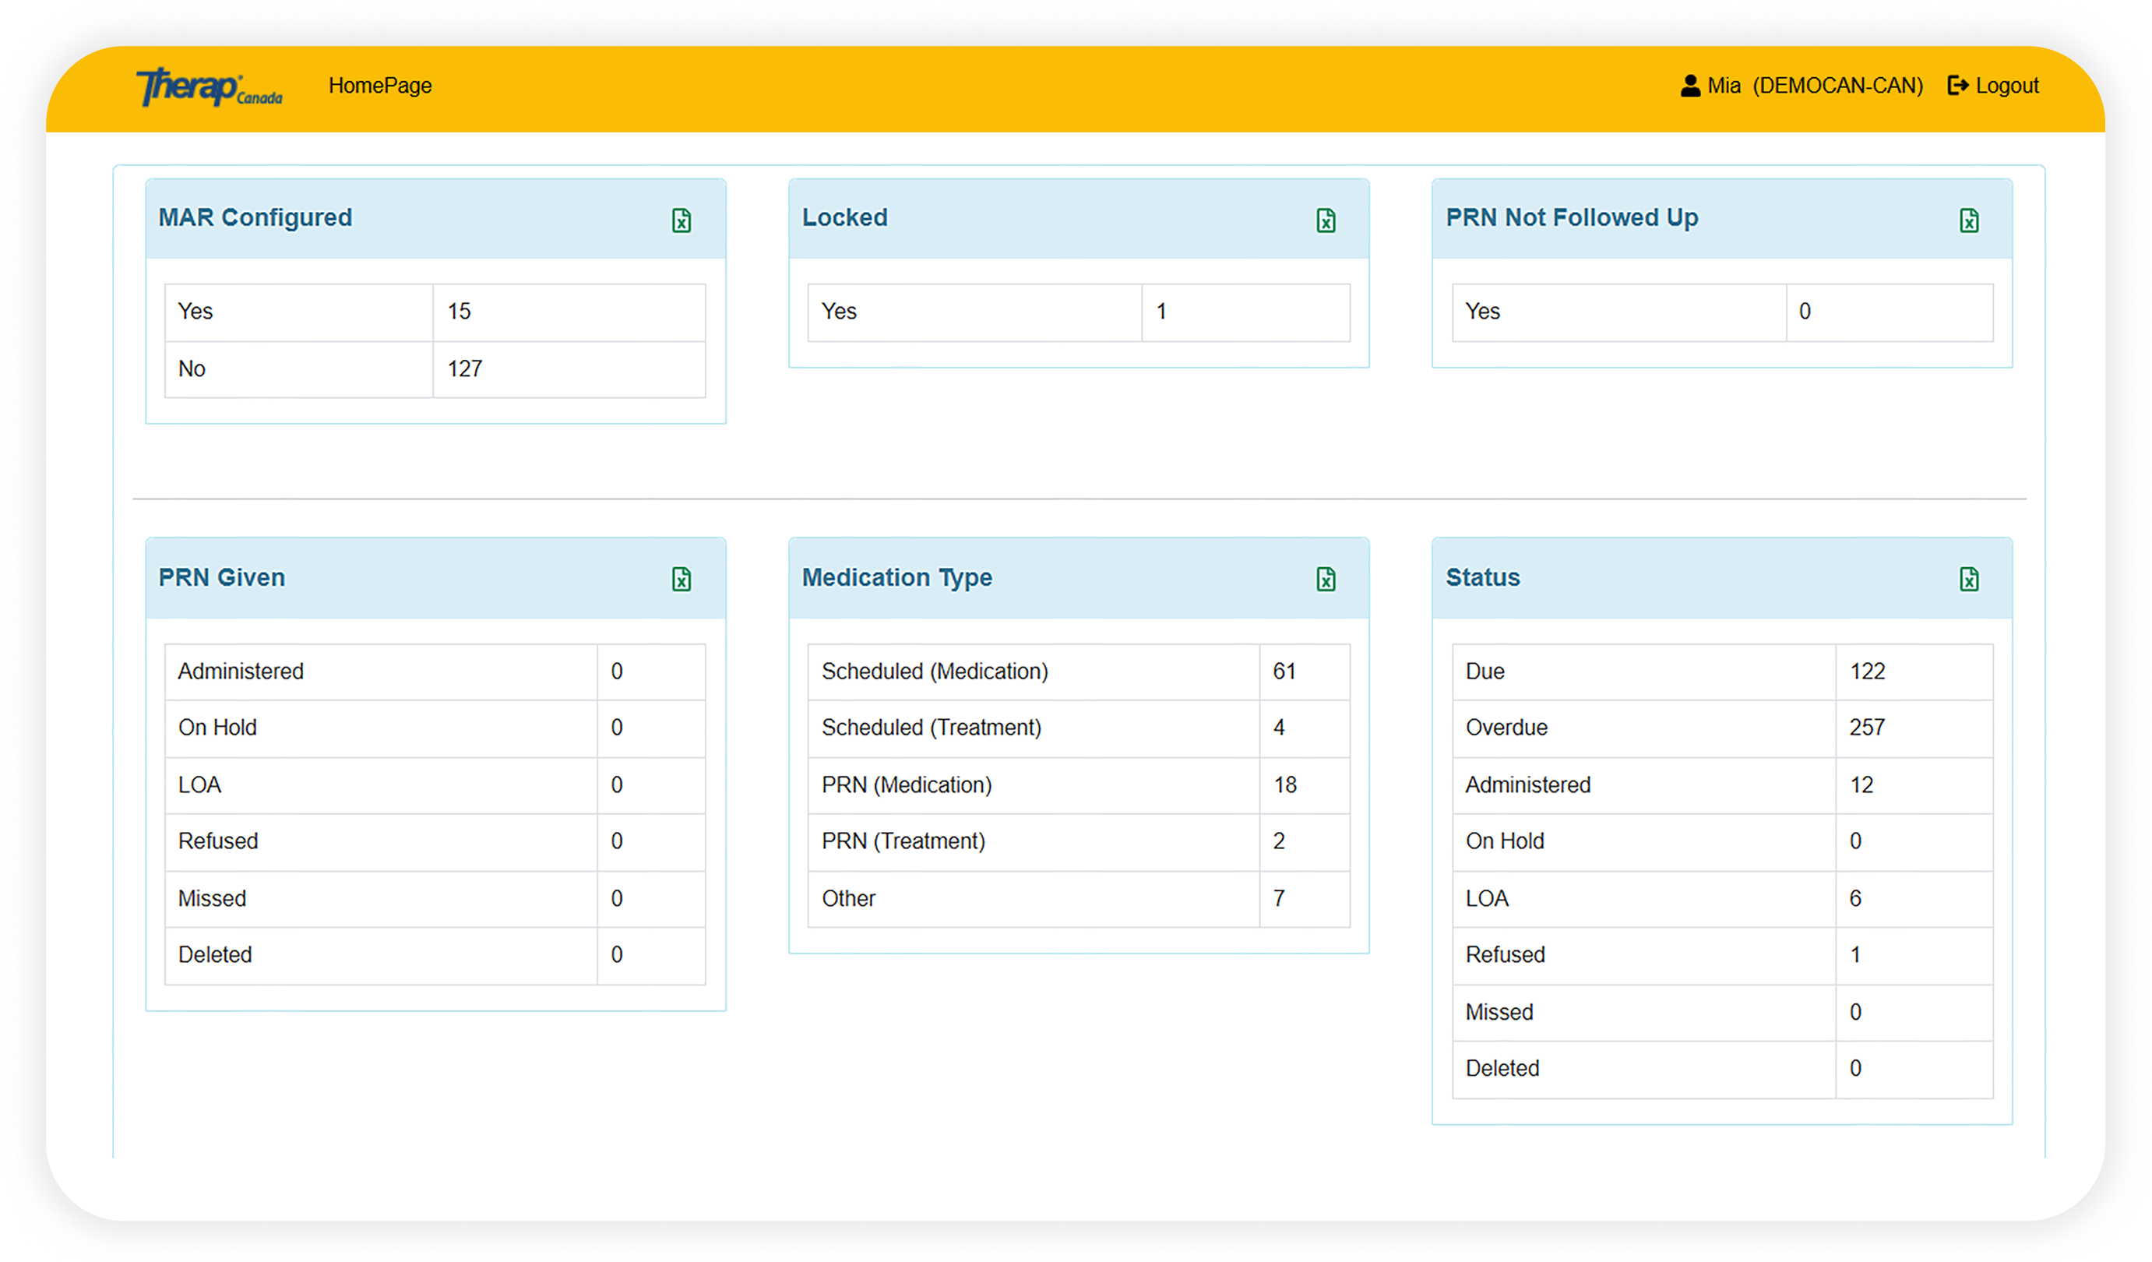Image resolution: width=2152 pixels, height=1262 pixels.
Task: Log out using the Logout link
Action: [x=1993, y=86]
